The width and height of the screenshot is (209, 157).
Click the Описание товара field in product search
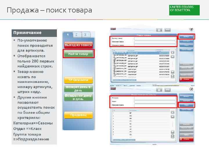(x=155, y=42)
